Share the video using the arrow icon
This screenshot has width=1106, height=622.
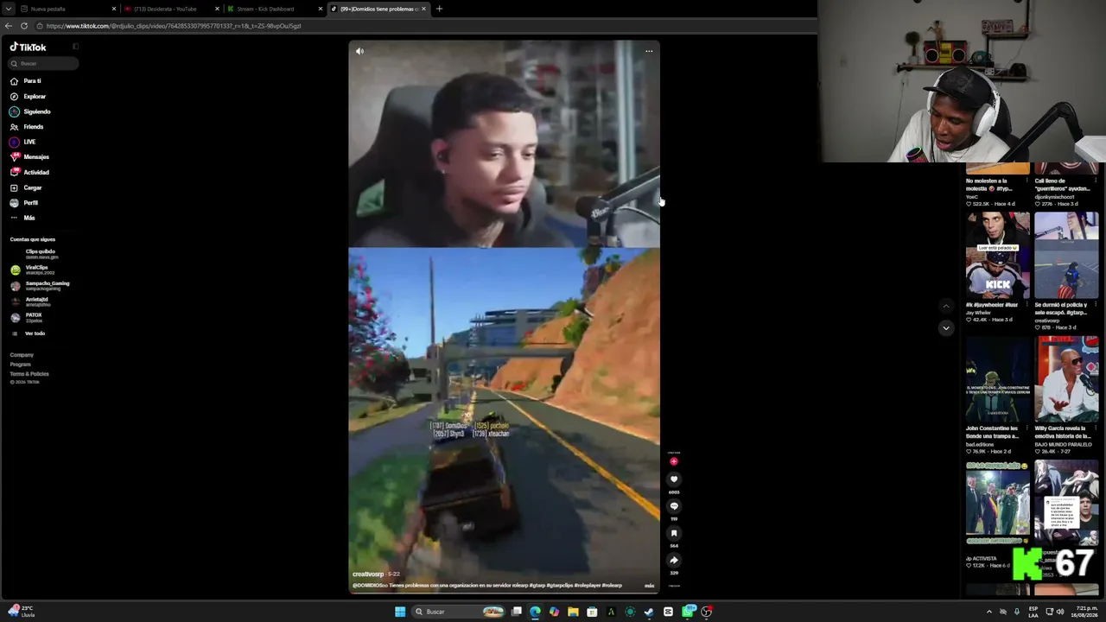click(674, 560)
